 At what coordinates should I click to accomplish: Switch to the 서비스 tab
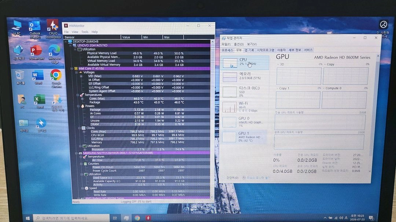pos(308,50)
